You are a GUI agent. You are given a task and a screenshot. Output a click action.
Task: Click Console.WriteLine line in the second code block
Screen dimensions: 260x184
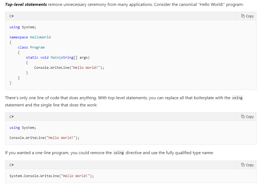(x=44, y=138)
